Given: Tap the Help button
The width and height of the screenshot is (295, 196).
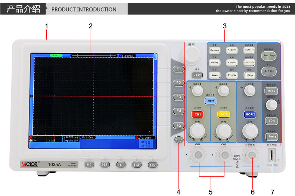Looking at the screenshot, I should pos(250,75).
